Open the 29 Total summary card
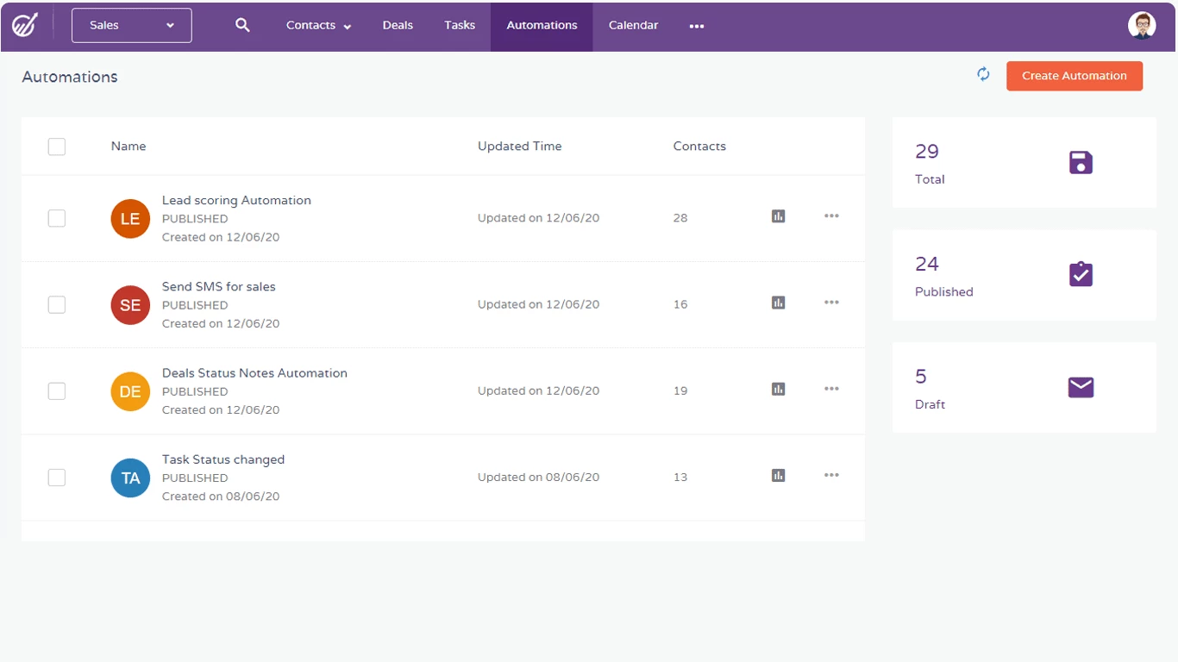This screenshot has height=662, width=1178. [1024, 163]
